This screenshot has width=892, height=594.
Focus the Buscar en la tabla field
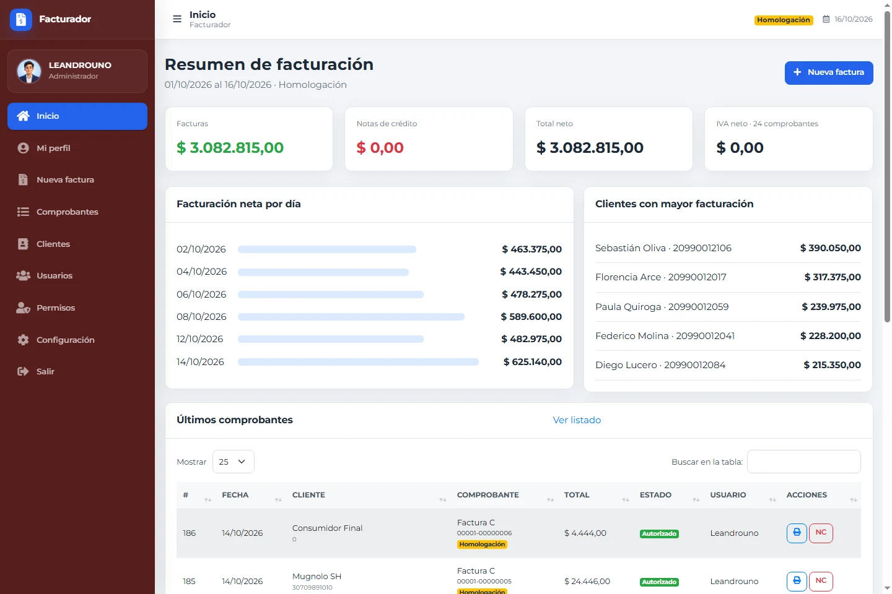coord(803,462)
